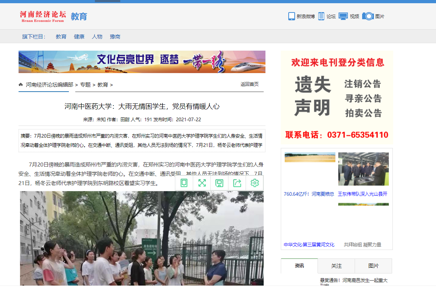Screen dimensions: 436x287
Task: Click the 文化点亮世界 banner image
Action: [142, 62]
